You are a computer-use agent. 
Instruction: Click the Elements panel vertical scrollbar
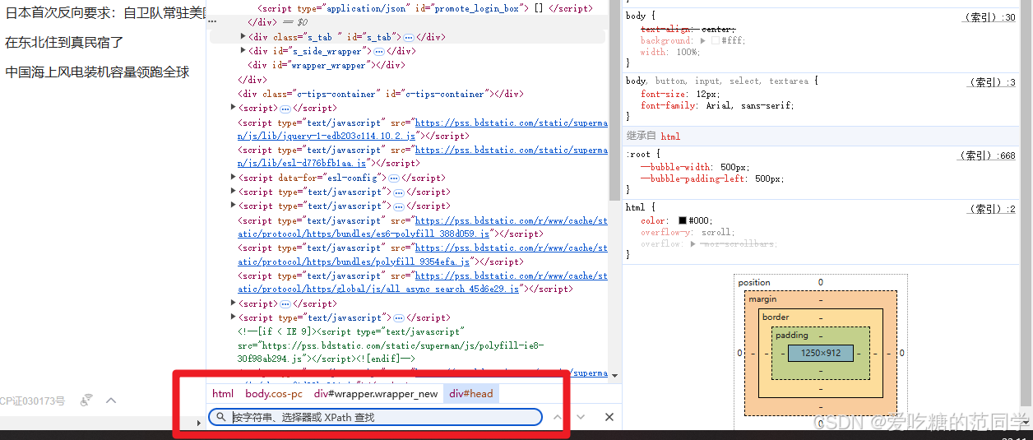point(614,99)
